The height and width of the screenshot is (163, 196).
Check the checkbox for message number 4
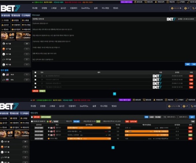tap(36, 76)
